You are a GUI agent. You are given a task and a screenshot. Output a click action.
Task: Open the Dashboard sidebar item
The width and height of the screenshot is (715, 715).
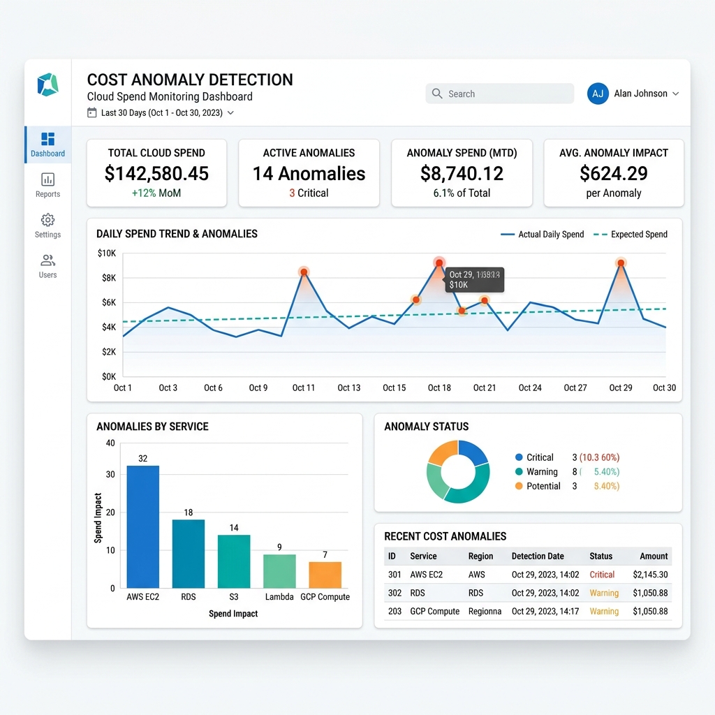pyautogui.click(x=48, y=145)
